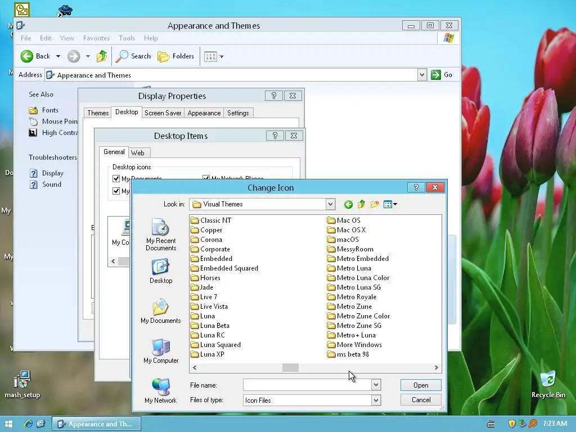The image size is (576, 432).
Task: Go up one folder level in Change Icon
Action: tap(362, 204)
